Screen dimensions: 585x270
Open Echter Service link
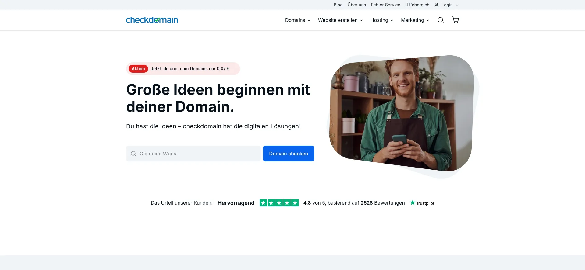pos(385,5)
